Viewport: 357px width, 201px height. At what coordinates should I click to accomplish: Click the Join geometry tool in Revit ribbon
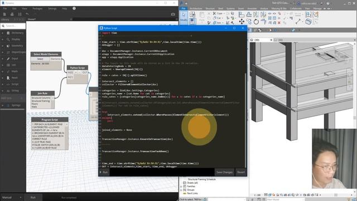pyautogui.click(x=218, y=22)
